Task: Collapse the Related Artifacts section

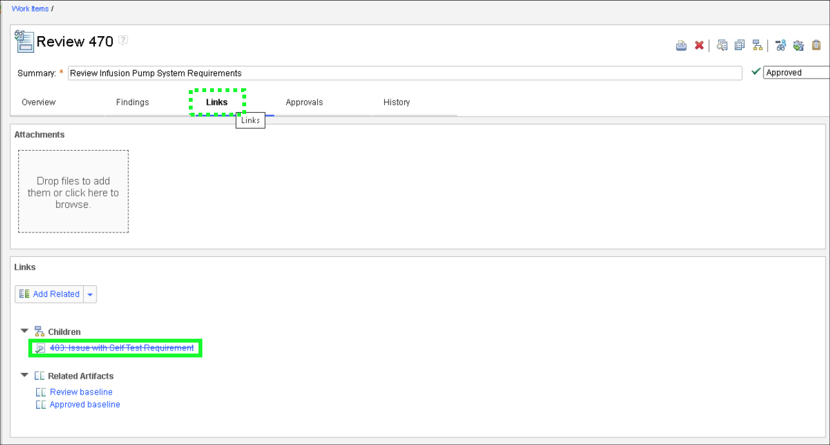Action: click(x=24, y=375)
